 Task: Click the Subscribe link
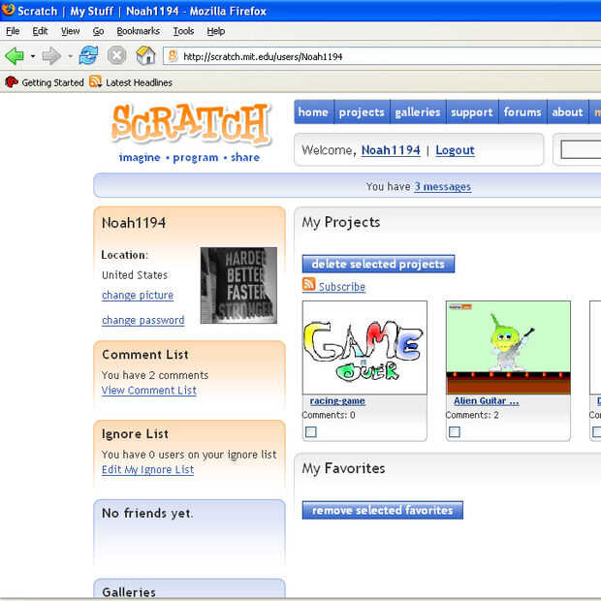pyautogui.click(x=342, y=287)
